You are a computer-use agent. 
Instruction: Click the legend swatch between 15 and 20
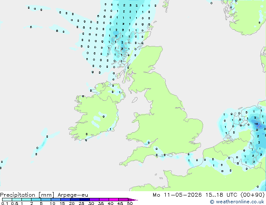(65, 200)
